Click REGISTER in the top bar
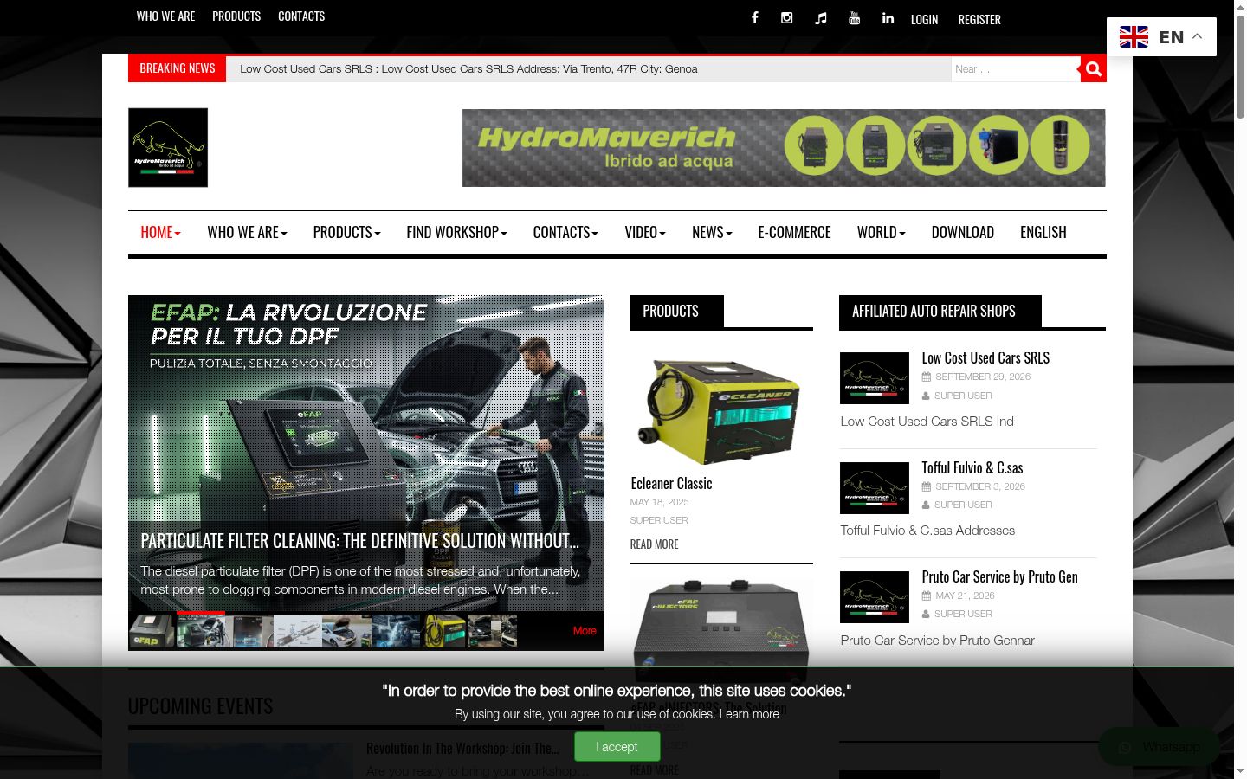The width and height of the screenshot is (1247, 779). (979, 19)
